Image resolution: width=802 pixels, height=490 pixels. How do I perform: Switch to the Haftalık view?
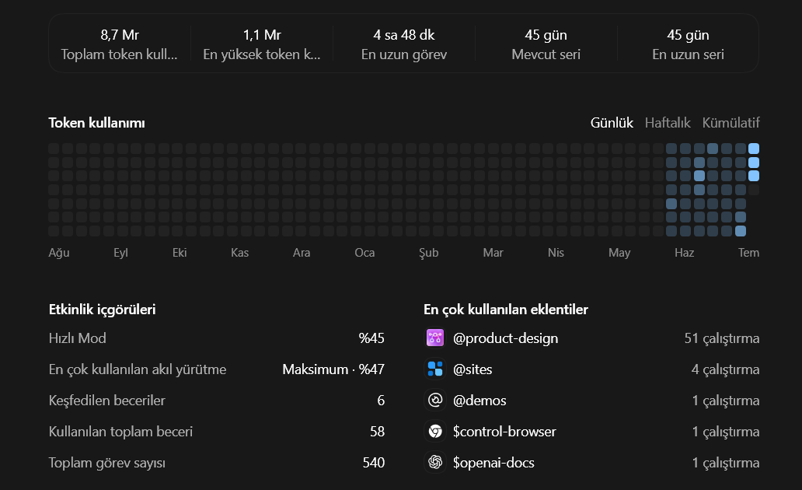pos(668,123)
